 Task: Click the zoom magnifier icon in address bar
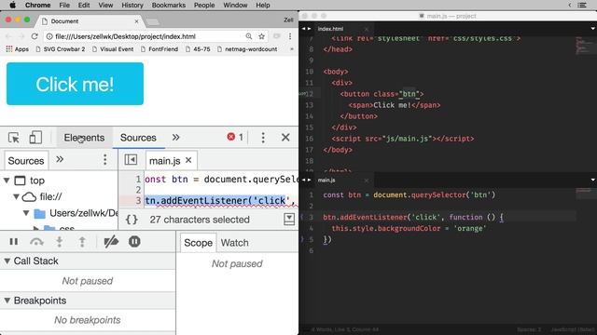(249, 36)
